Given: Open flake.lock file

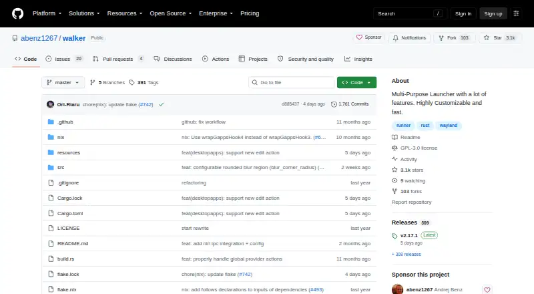Looking at the screenshot, I should click(68, 274).
